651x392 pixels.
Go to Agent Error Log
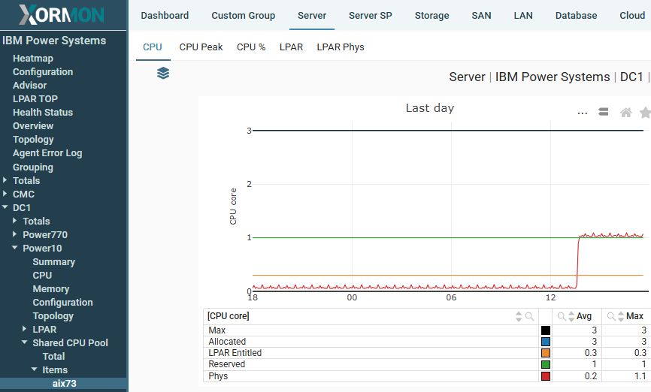click(47, 153)
